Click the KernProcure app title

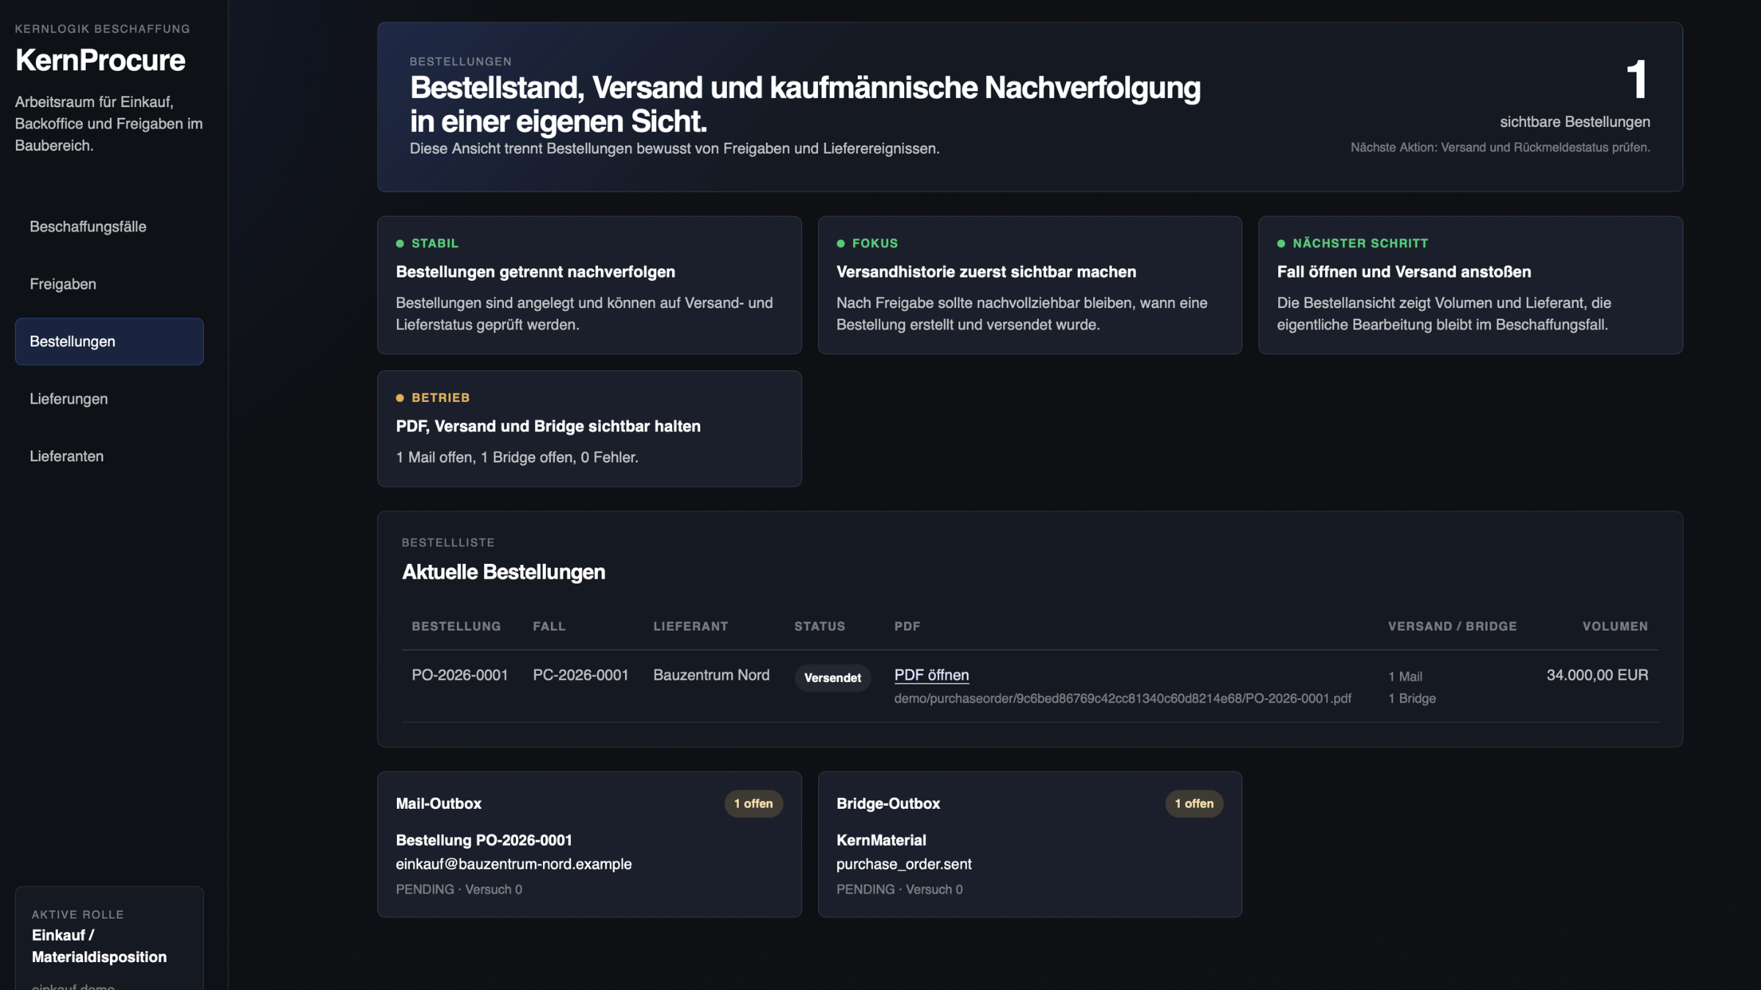click(x=100, y=61)
